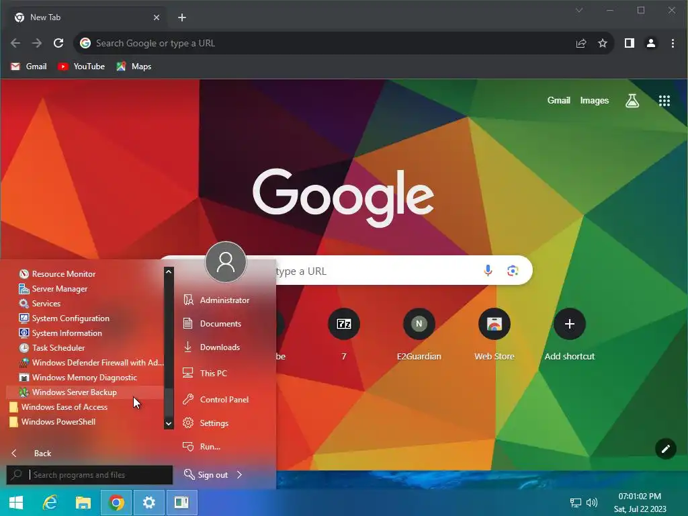Open the Settings gear app in the taskbar
The width and height of the screenshot is (688, 516).
click(x=149, y=503)
